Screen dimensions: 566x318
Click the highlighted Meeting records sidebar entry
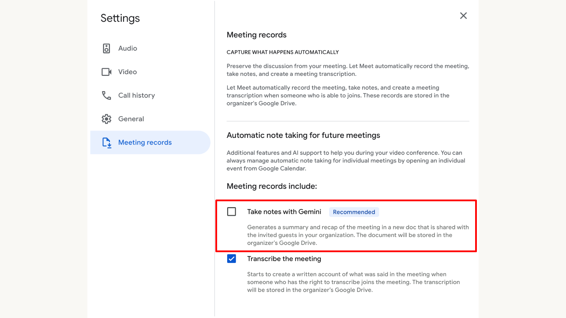(x=145, y=142)
